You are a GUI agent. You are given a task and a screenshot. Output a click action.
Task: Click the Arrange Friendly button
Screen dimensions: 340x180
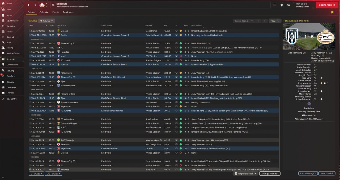point(270,174)
